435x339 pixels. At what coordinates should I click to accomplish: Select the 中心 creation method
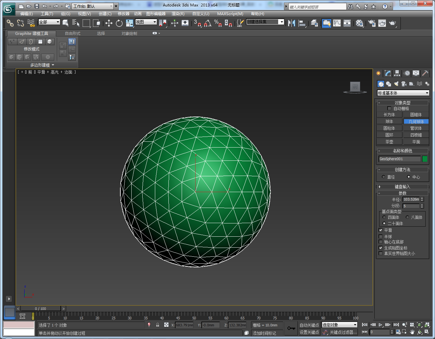pyautogui.click(x=409, y=177)
